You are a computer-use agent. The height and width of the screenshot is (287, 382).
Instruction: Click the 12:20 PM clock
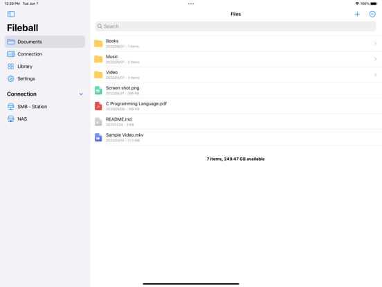(x=12, y=3)
